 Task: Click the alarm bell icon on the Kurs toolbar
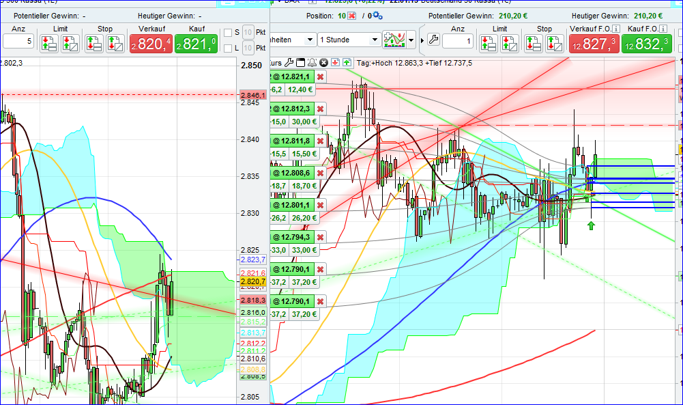tap(312, 63)
